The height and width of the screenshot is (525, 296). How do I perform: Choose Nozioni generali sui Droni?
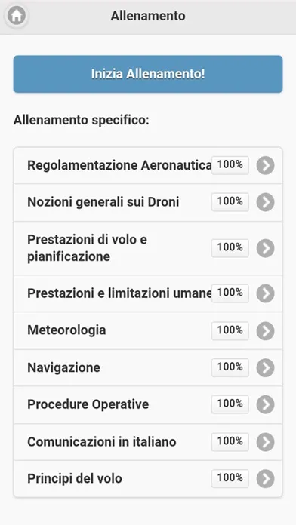(148, 202)
